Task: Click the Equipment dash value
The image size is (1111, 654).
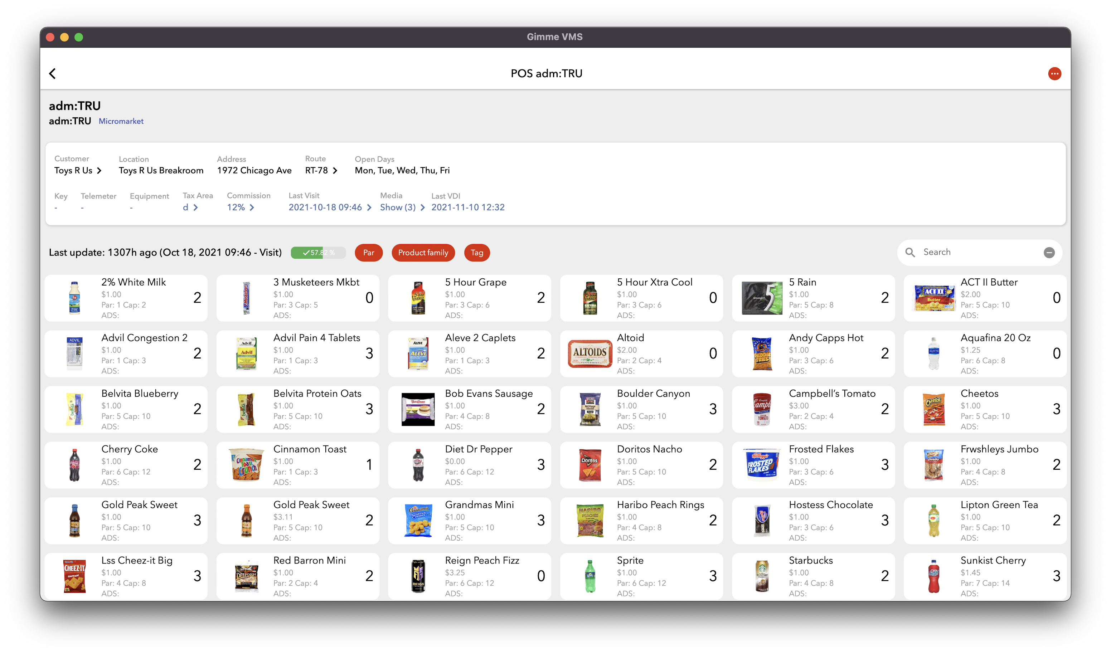Action: tap(131, 208)
